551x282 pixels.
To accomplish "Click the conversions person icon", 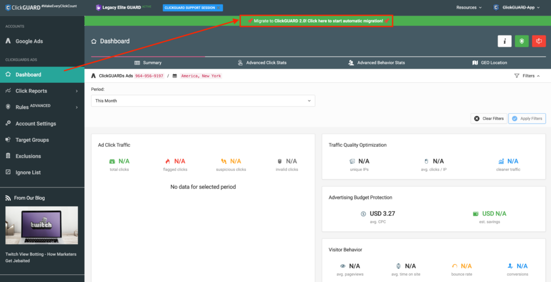I will click(510, 266).
